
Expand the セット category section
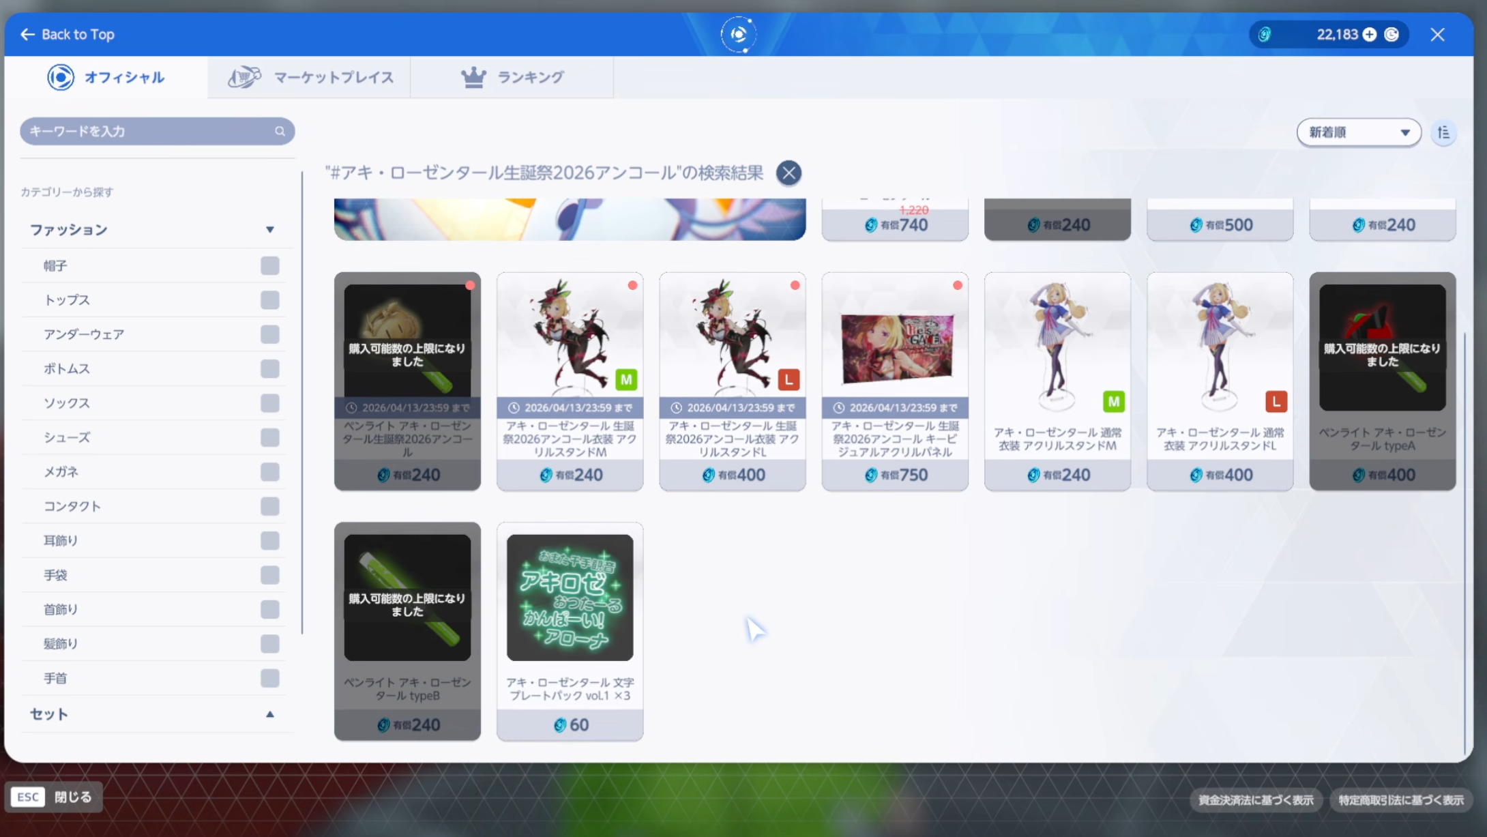tap(270, 714)
